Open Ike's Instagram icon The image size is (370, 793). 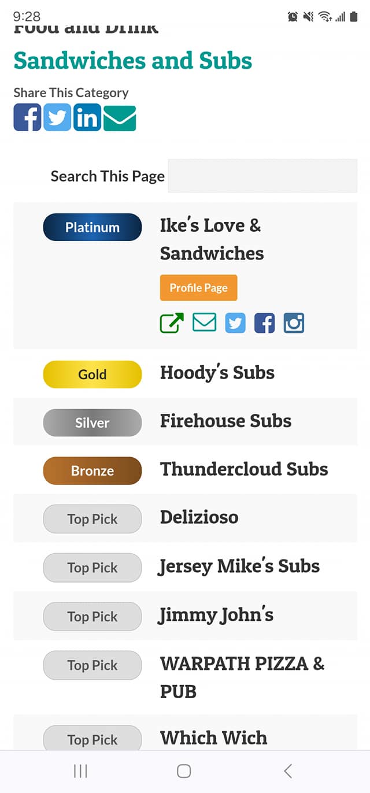(x=294, y=323)
